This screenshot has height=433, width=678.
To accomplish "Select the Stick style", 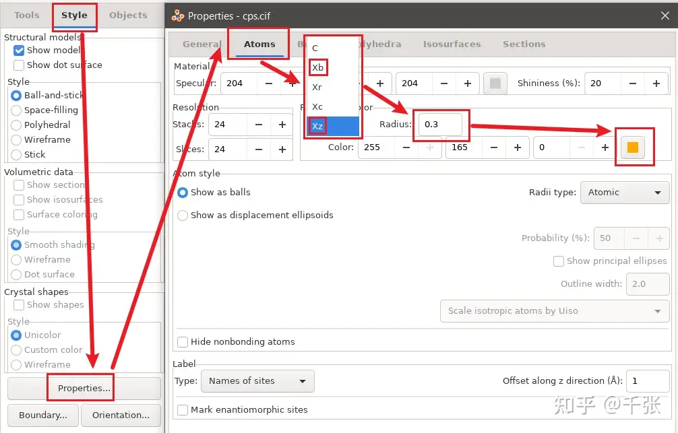I will 16,154.
